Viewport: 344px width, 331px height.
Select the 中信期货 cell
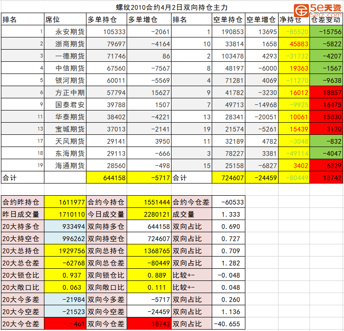(65, 68)
